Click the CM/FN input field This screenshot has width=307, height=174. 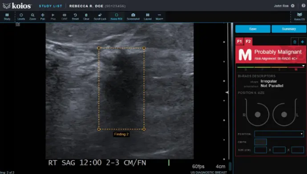coord(261,142)
